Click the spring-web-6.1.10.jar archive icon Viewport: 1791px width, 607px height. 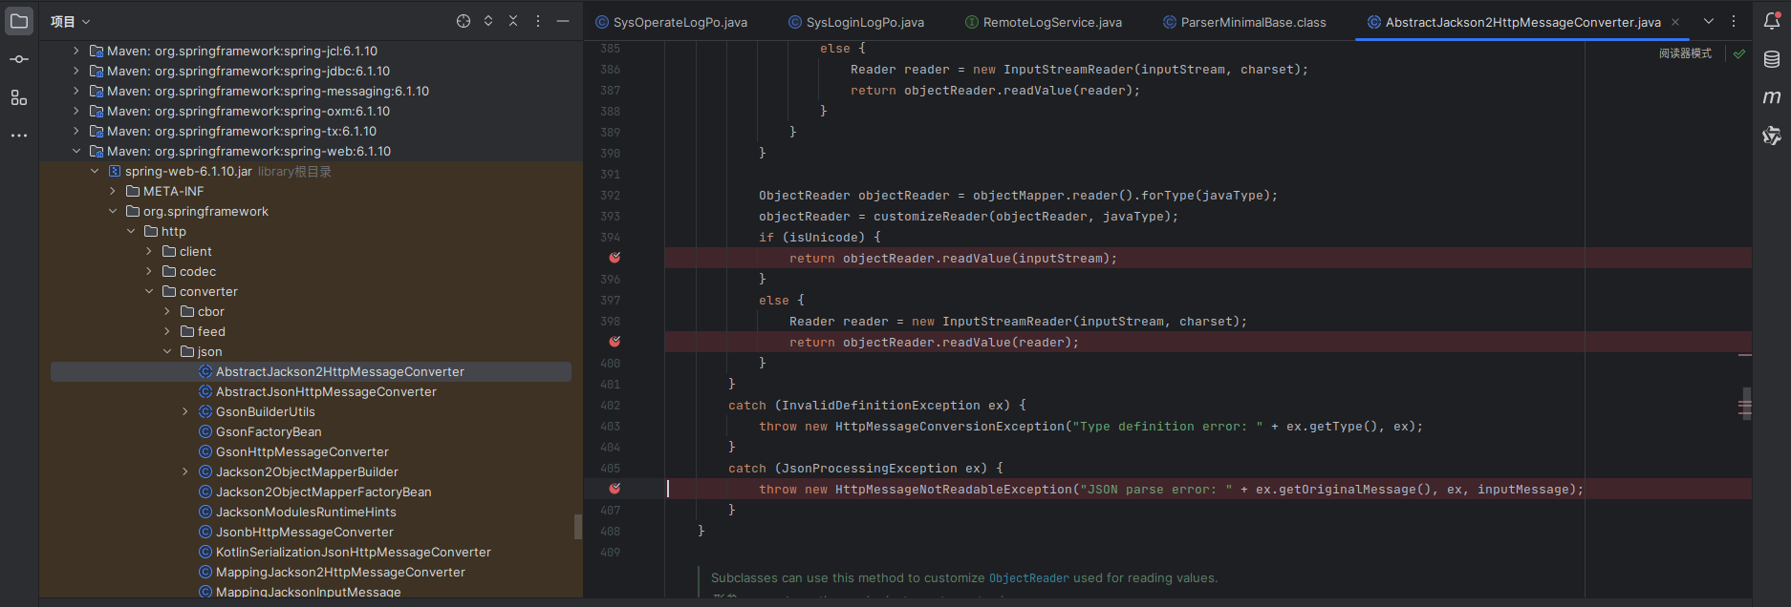[x=115, y=171]
